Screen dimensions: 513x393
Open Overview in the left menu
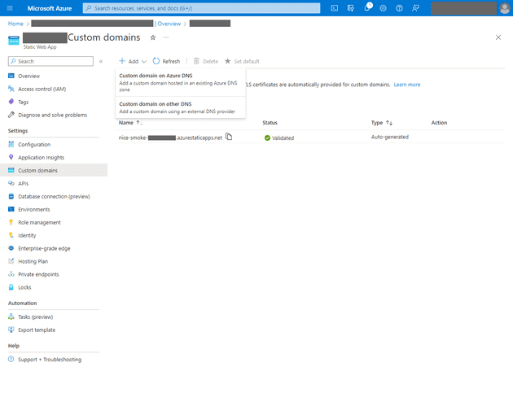click(x=28, y=76)
